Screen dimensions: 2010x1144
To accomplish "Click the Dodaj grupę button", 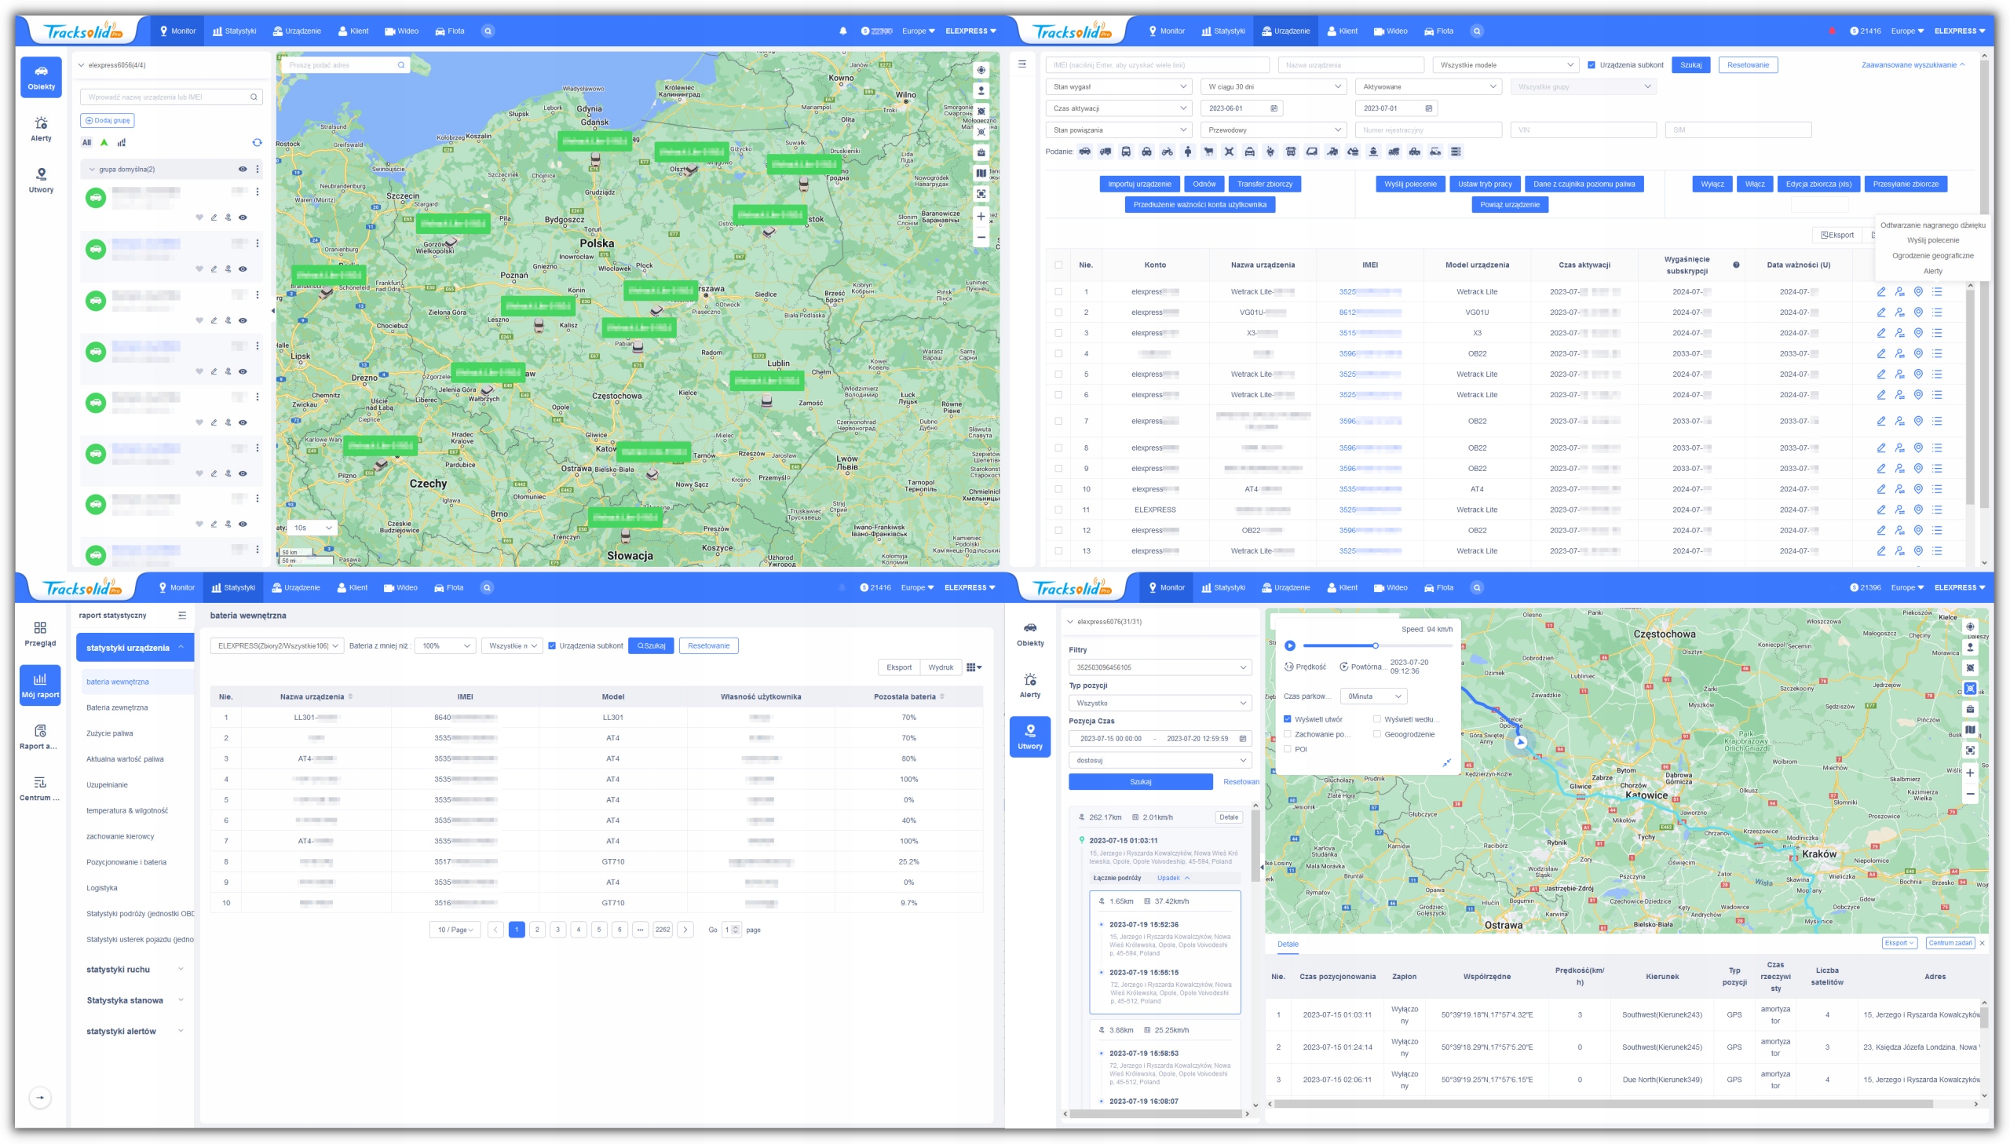I will click(108, 120).
